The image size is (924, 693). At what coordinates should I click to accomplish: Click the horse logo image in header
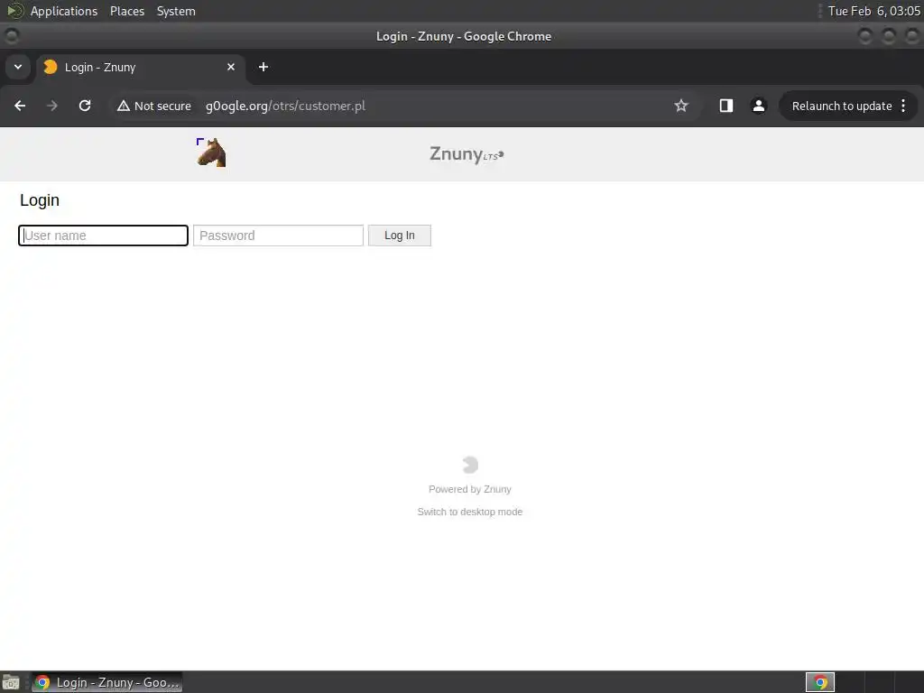point(211,152)
